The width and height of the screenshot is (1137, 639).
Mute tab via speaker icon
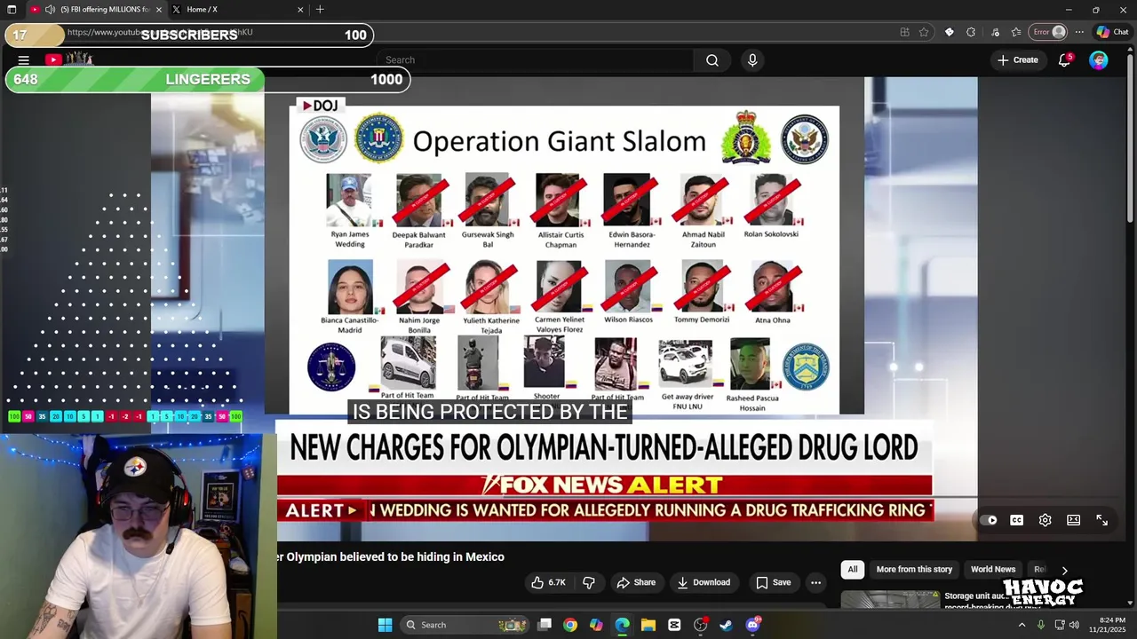point(50,10)
